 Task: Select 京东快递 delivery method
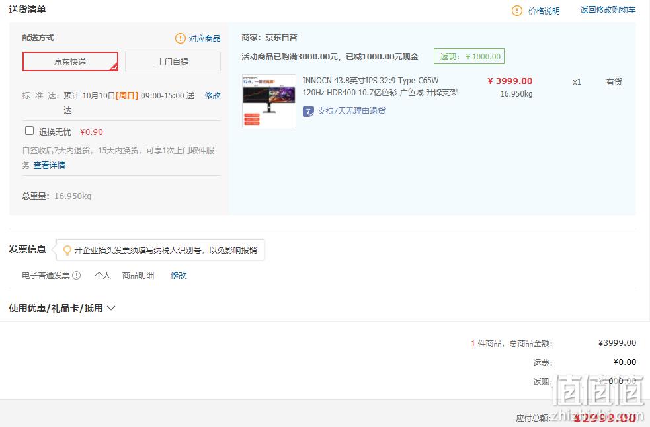pyautogui.click(x=70, y=61)
